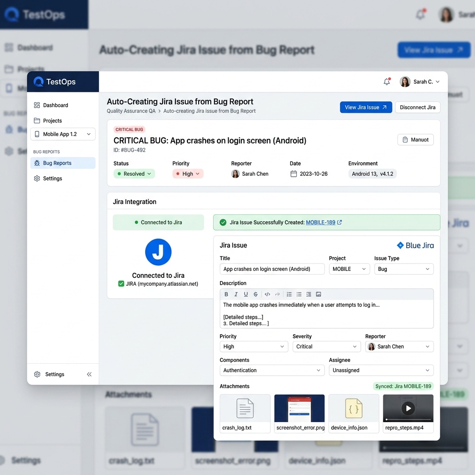The width and height of the screenshot is (475, 475).
Task: Open Settings below Bug Reports
Action: (x=52, y=179)
